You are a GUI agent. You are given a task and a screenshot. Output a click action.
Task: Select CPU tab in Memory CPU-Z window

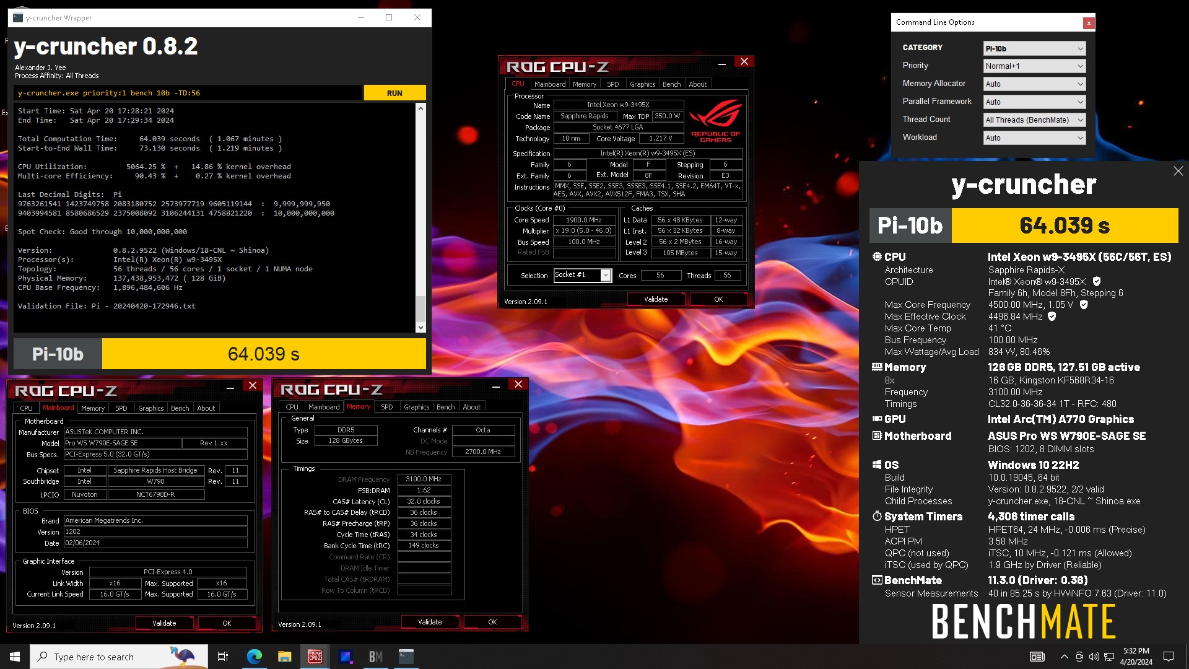tap(292, 407)
